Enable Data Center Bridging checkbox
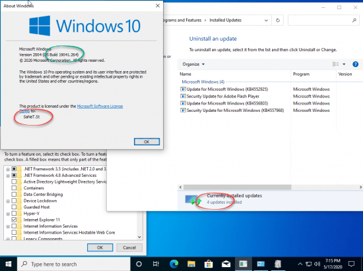The height and width of the screenshot is (271, 363). click(x=14, y=194)
